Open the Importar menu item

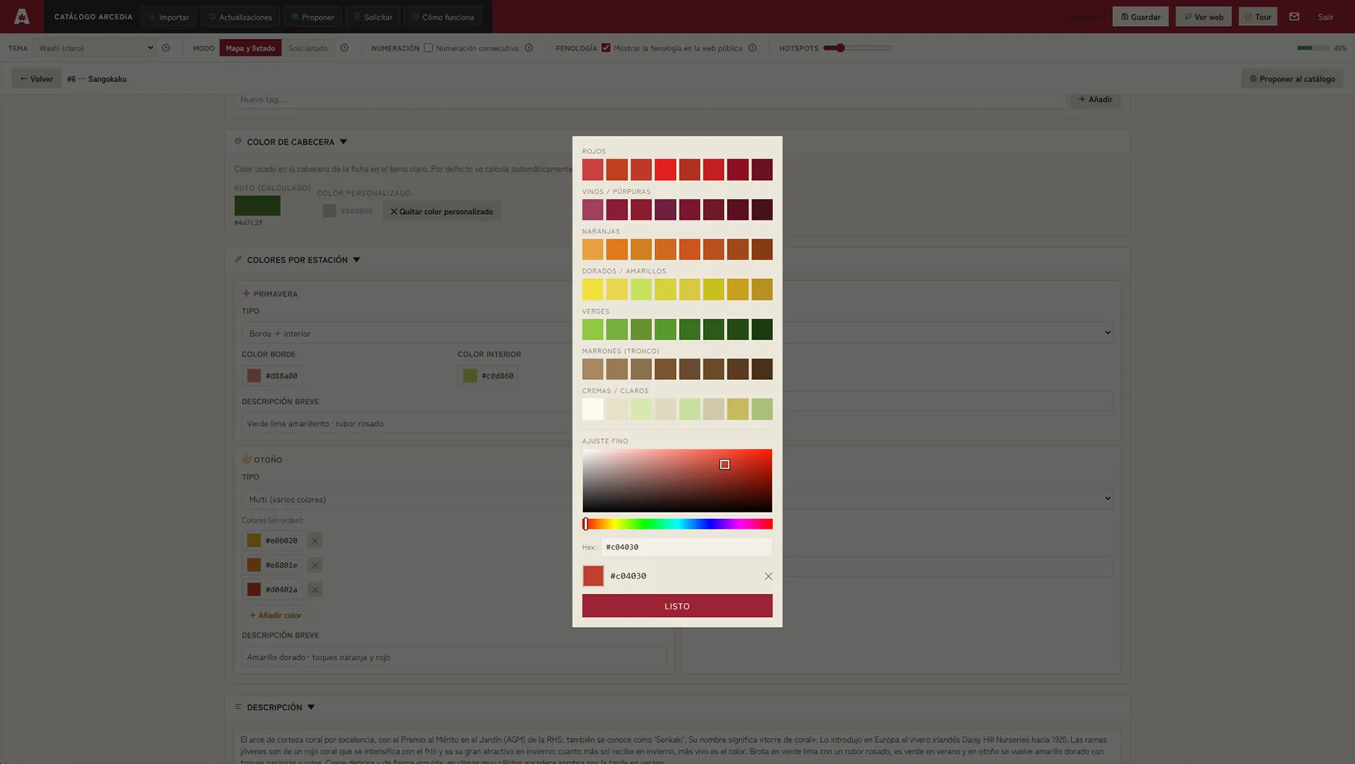click(x=169, y=17)
